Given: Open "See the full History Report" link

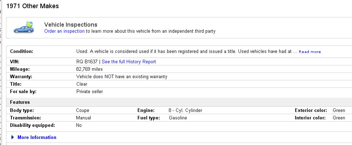Looking at the screenshot, I should [x=129, y=62].
